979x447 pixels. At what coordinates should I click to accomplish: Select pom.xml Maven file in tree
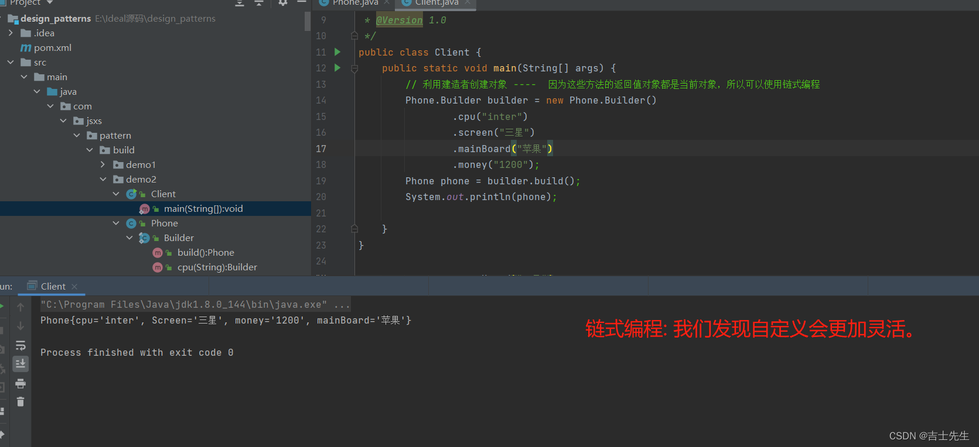pos(46,48)
